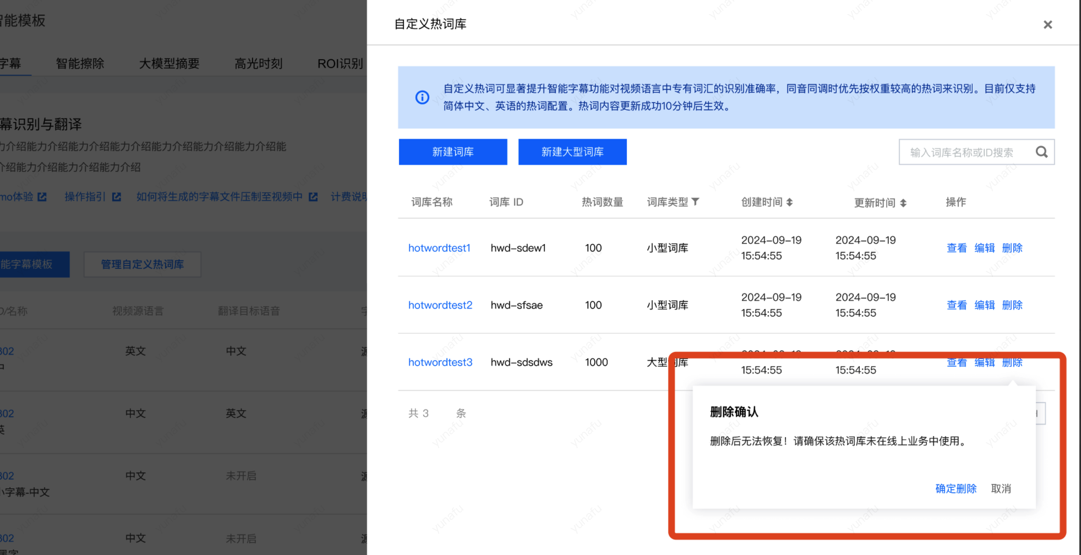Click the 1000 hot word count cell

coord(596,362)
